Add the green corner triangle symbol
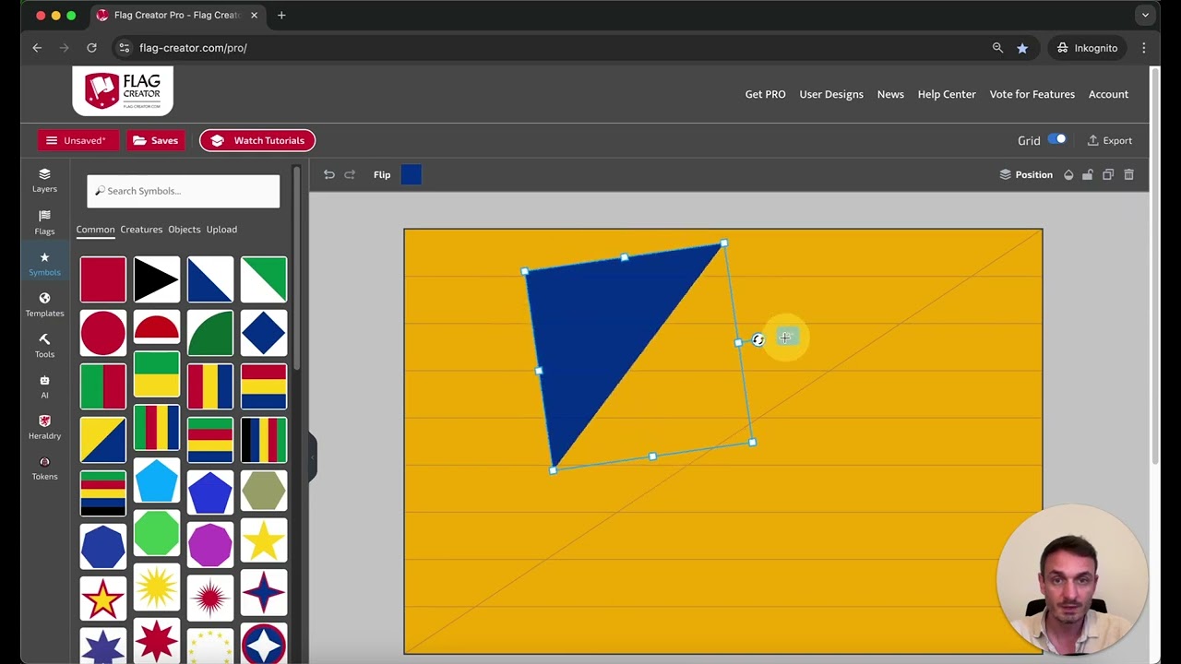The height and width of the screenshot is (664, 1181). click(263, 279)
